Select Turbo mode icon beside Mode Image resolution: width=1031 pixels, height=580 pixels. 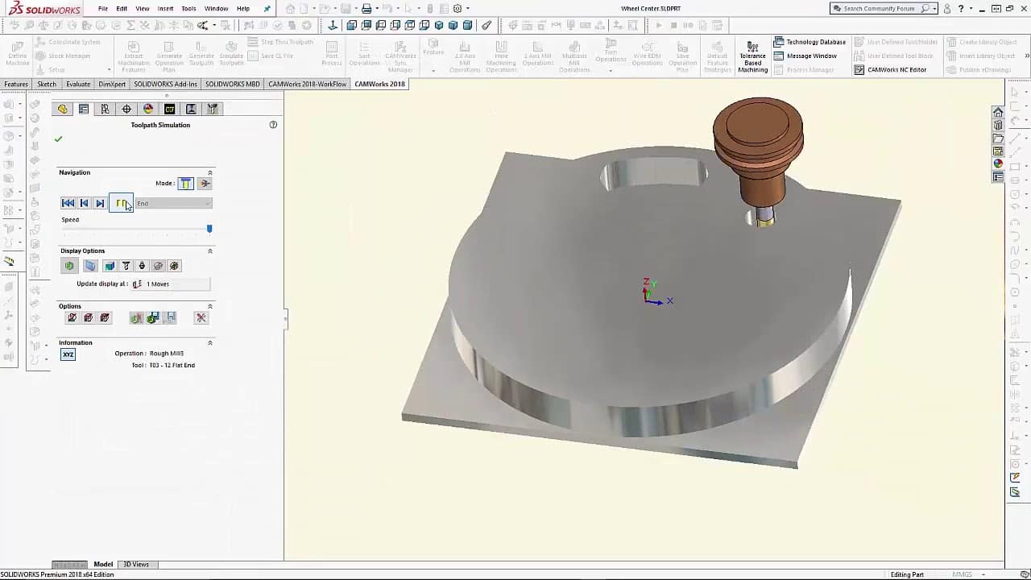[205, 184]
